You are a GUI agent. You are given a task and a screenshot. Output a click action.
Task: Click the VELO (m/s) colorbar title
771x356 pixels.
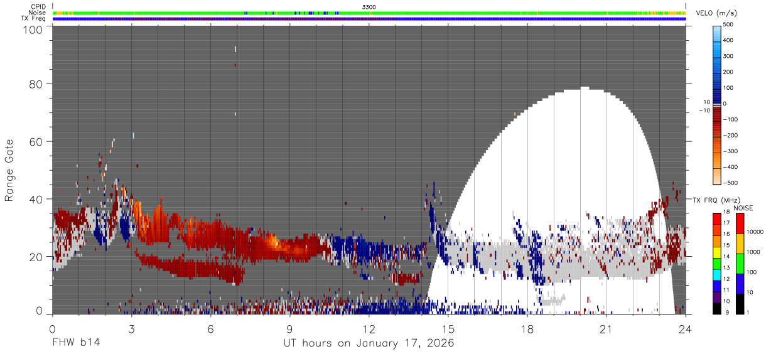click(716, 13)
